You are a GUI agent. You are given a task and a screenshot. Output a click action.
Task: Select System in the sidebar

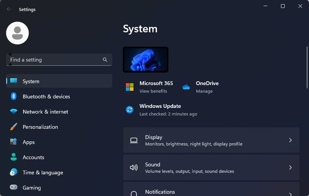coord(59,81)
